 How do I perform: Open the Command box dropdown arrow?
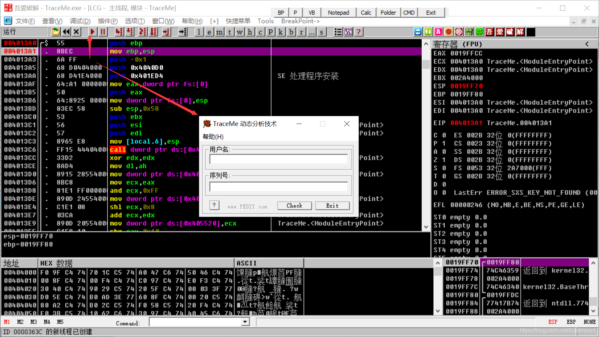click(x=245, y=322)
